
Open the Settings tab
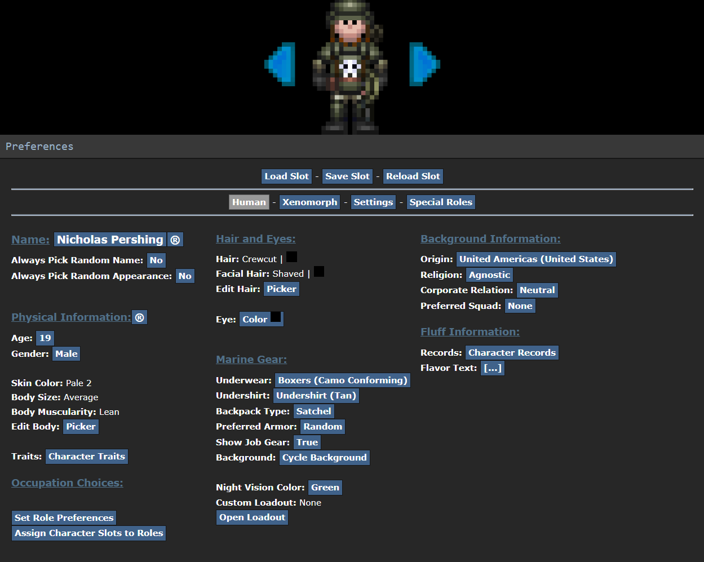(x=373, y=202)
